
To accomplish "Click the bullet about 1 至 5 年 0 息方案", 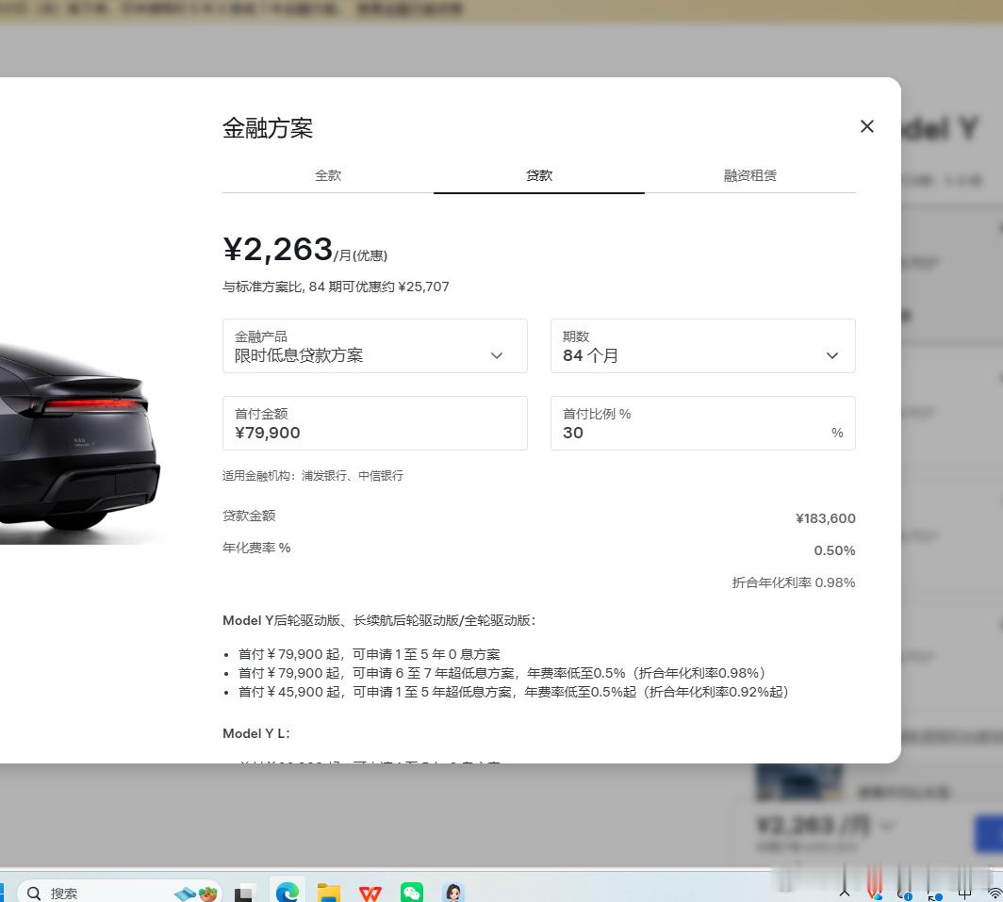I will click(x=370, y=654).
